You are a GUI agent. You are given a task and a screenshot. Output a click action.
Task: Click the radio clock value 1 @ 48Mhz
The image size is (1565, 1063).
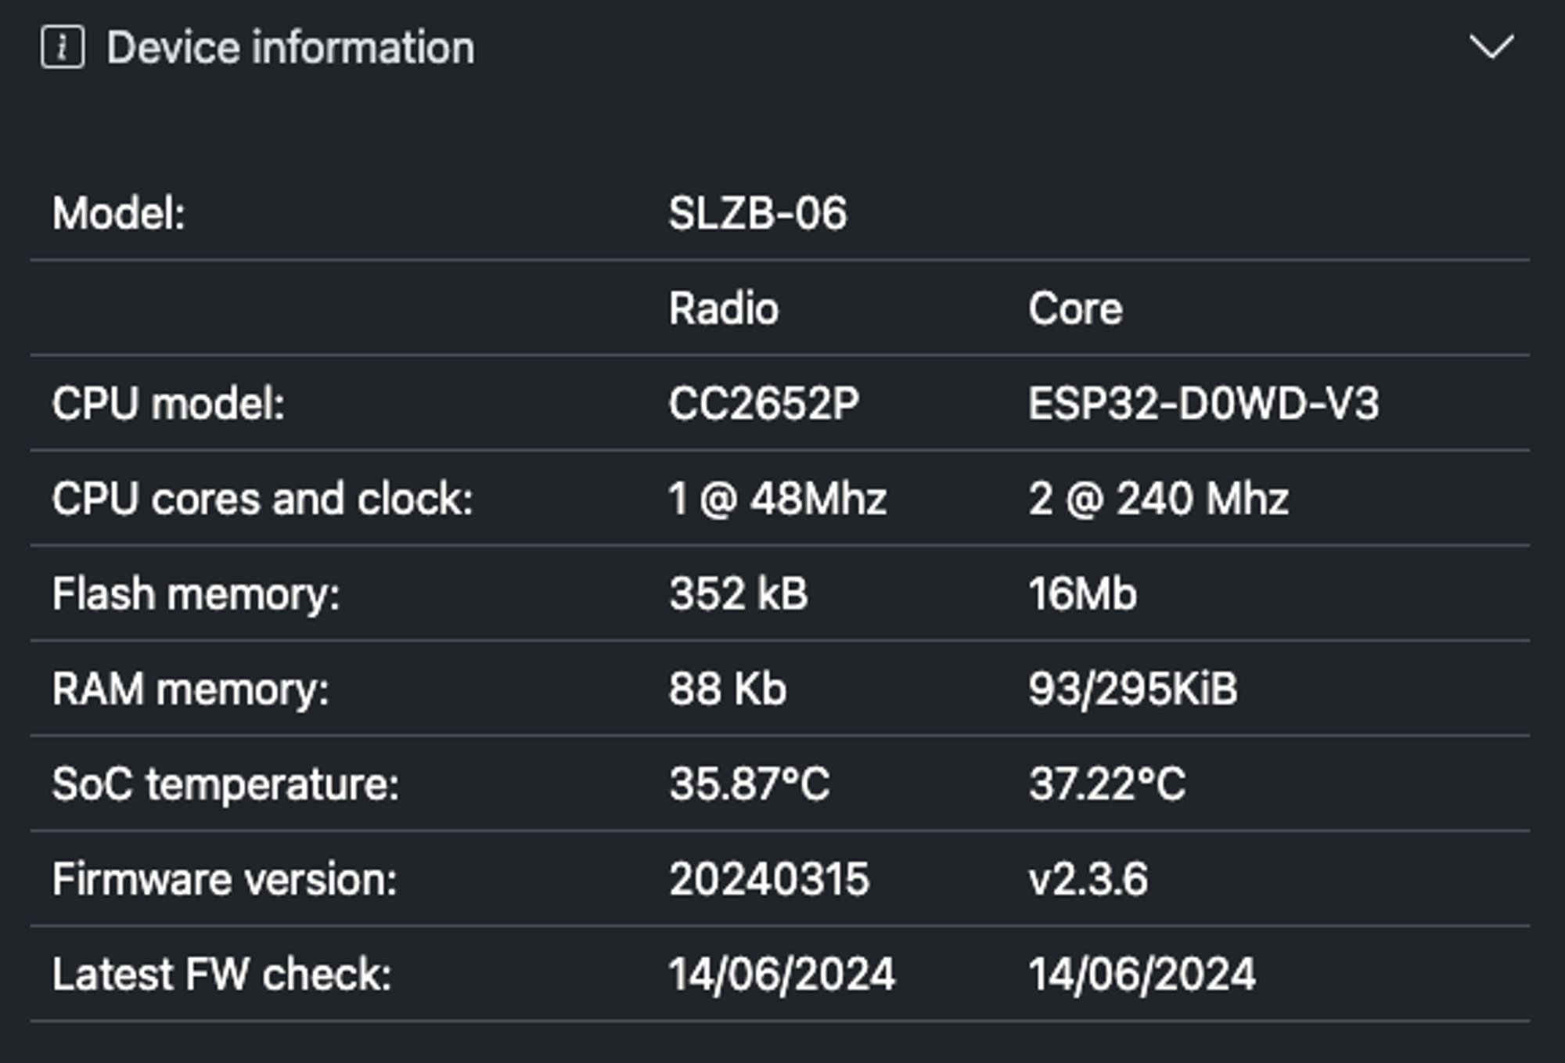click(x=778, y=499)
